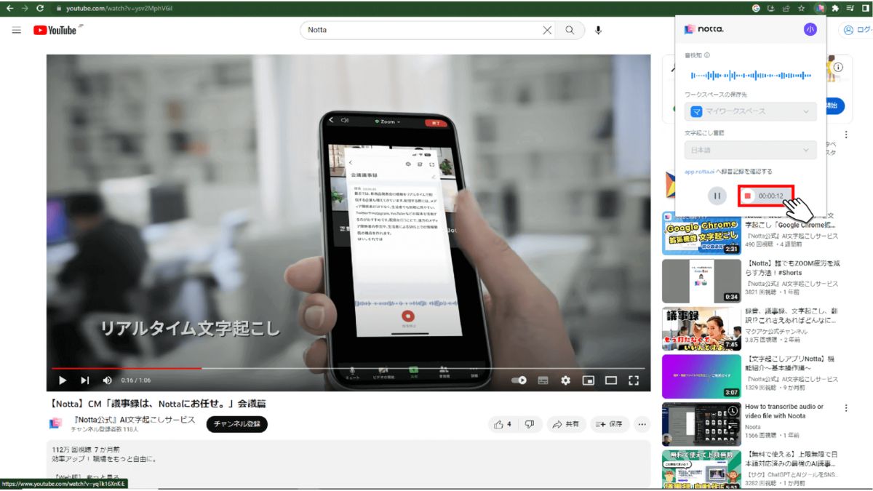The width and height of the screenshot is (873, 491).
Task: Open options for How to transcribe video
Action: (x=846, y=407)
